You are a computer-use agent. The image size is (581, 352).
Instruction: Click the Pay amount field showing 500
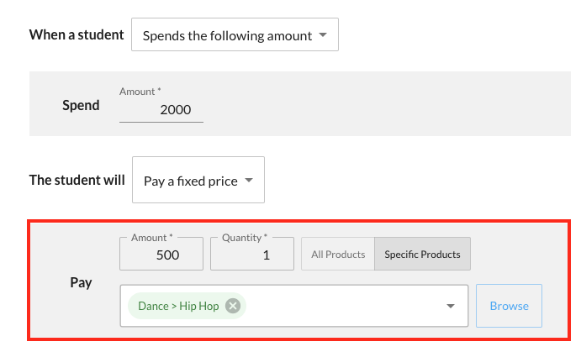pyautogui.click(x=161, y=255)
